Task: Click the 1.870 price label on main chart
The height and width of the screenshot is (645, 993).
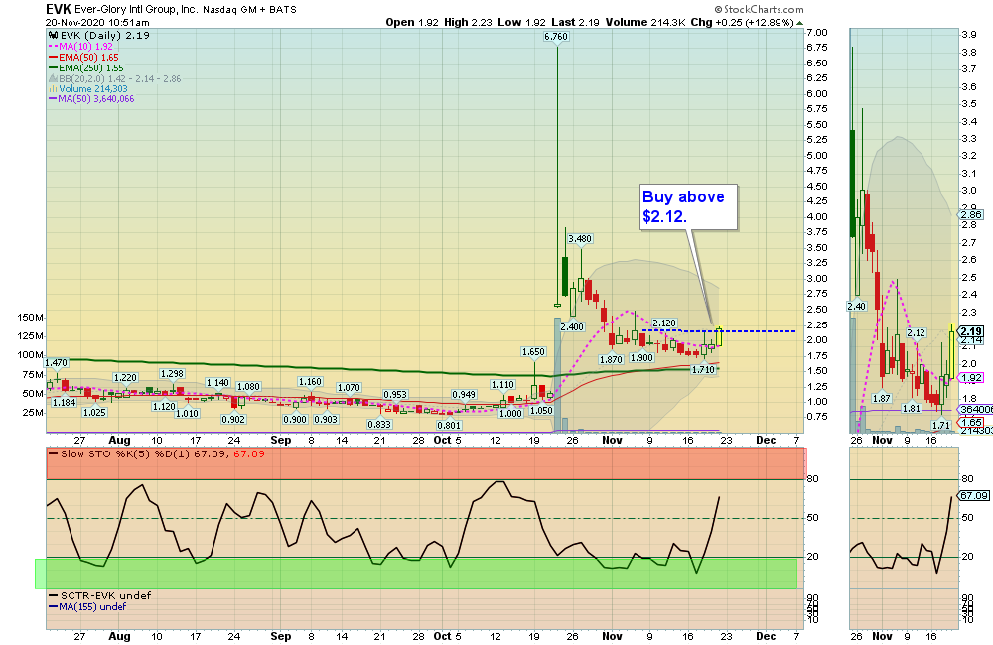Action: [x=611, y=359]
